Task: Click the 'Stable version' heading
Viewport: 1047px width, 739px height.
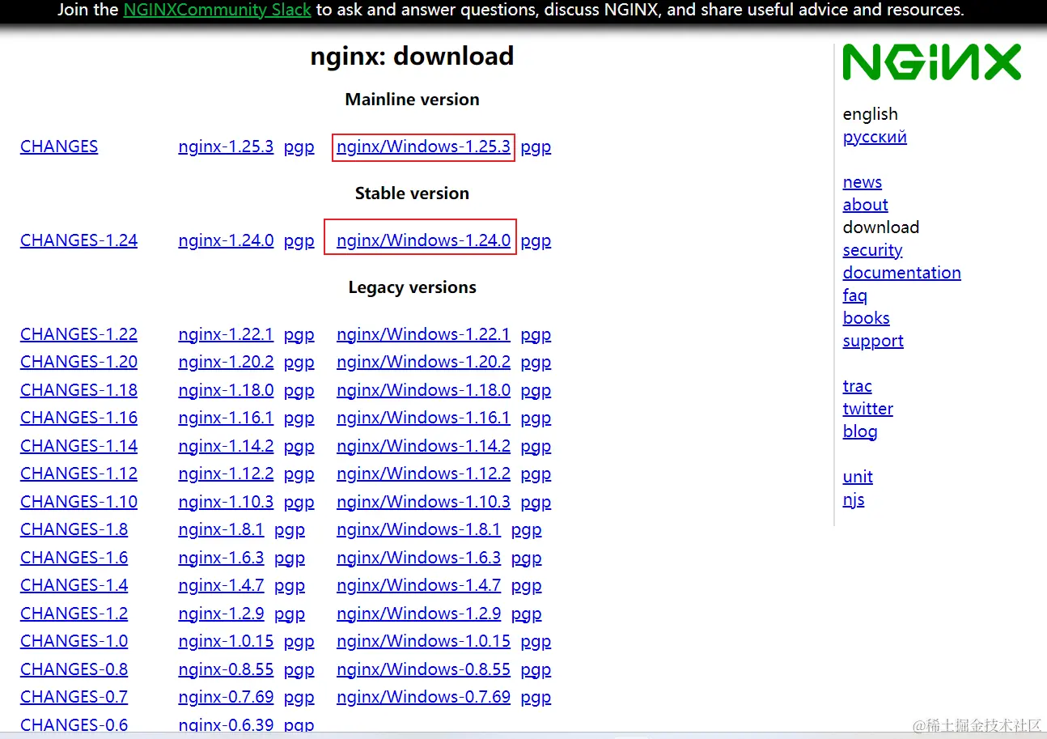Action: [x=412, y=193]
